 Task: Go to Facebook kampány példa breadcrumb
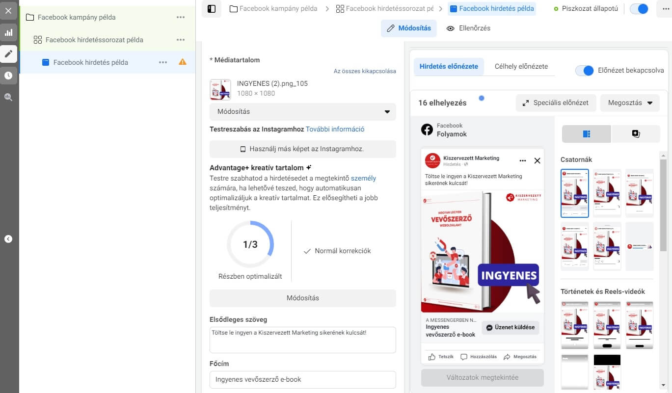point(273,9)
